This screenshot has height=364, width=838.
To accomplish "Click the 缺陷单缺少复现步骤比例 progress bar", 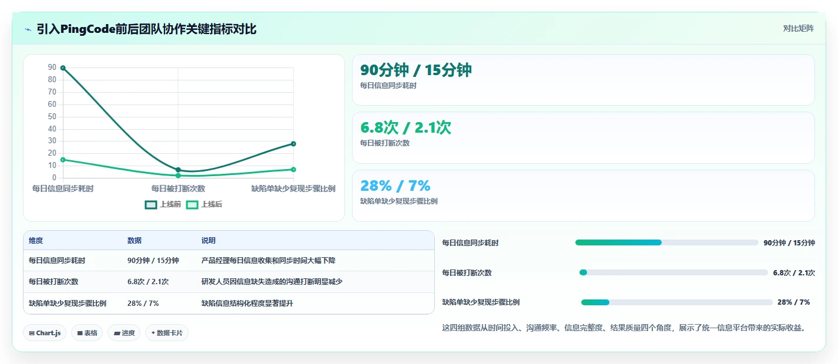I will pyautogui.click(x=676, y=302).
